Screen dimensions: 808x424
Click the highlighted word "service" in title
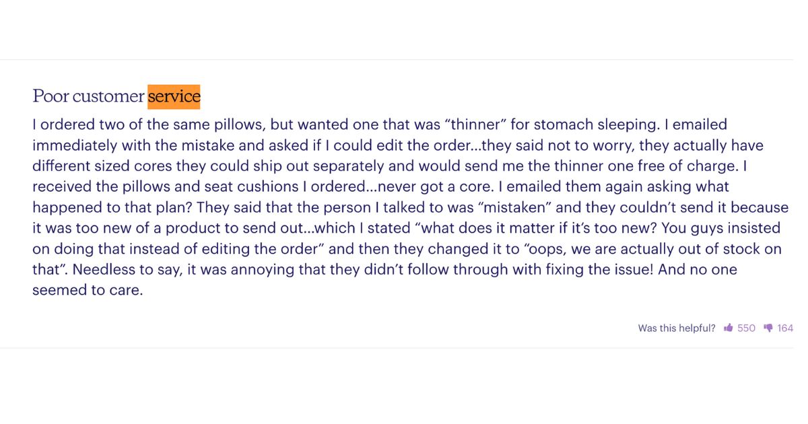pyautogui.click(x=174, y=96)
